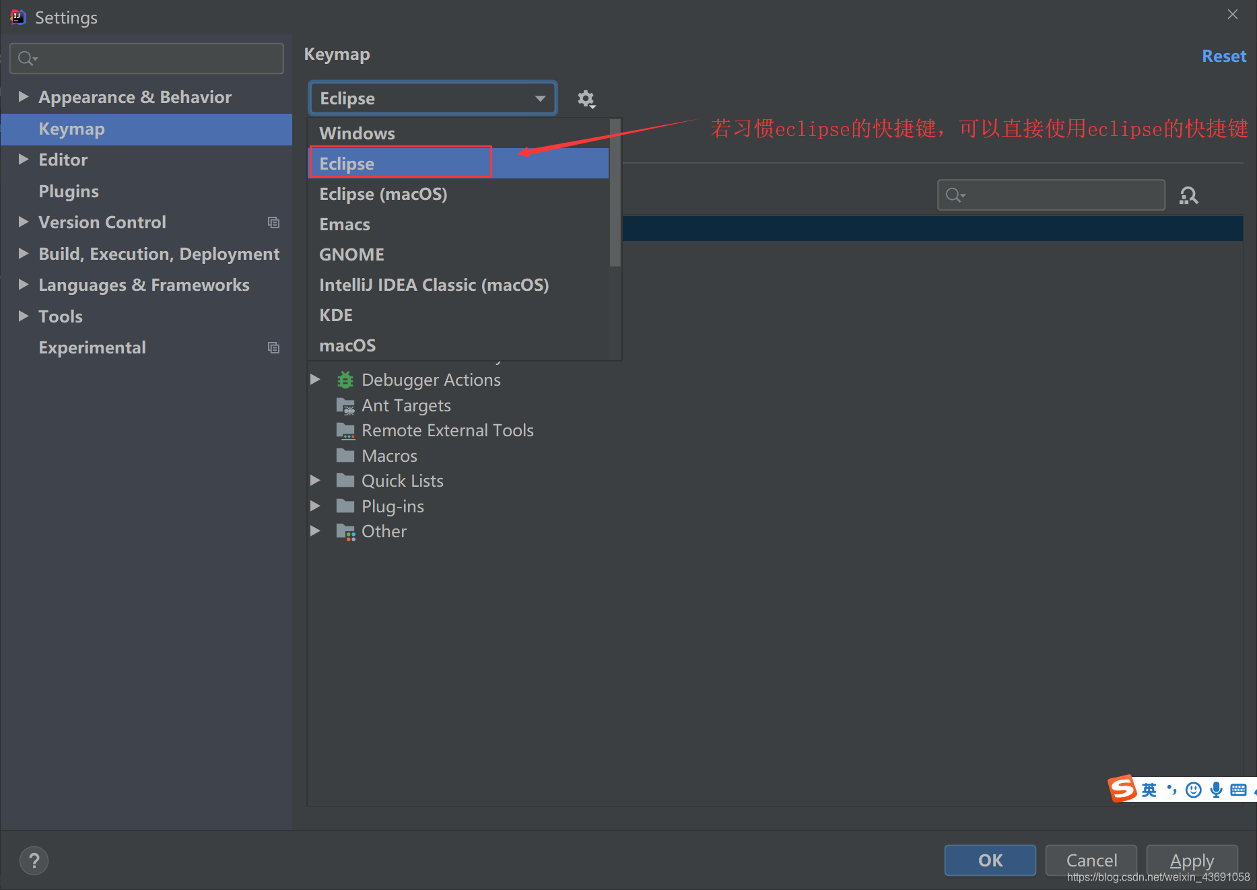
Task: Open the Sogou emoji smiley icon
Action: 1194,790
